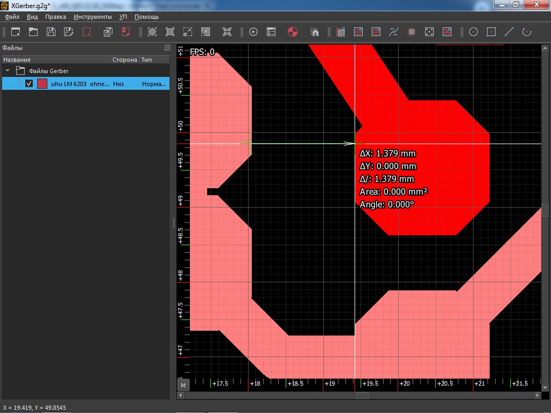
Task: Click the Сторона column header
Action: [x=125, y=60]
